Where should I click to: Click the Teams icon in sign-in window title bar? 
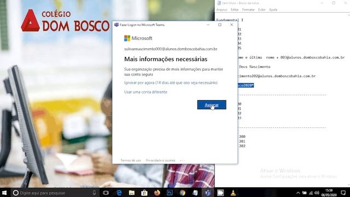[x=116, y=25]
